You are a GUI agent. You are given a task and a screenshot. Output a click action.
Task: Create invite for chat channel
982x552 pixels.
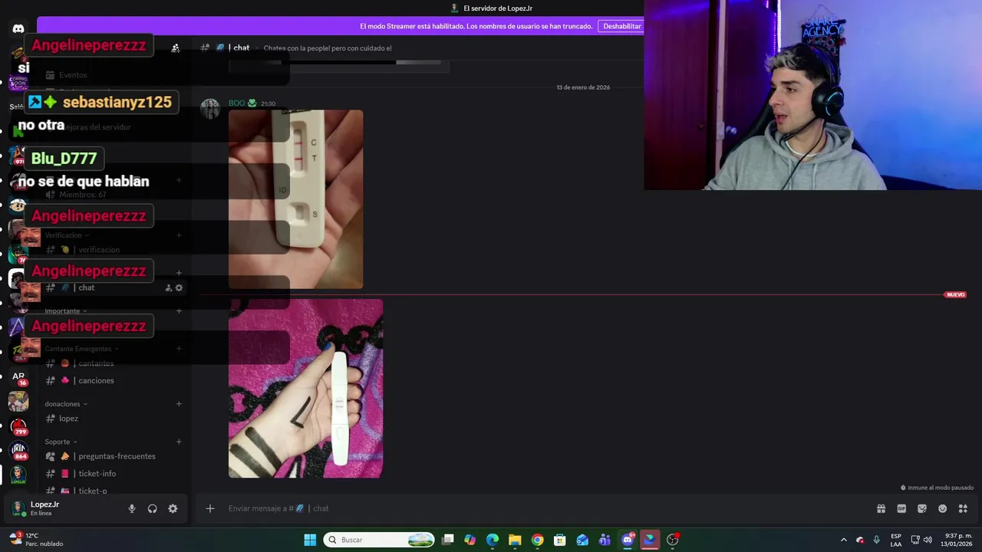click(x=169, y=287)
